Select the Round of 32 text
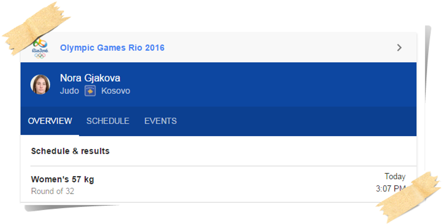The width and height of the screenshot is (444, 224). coord(53,191)
